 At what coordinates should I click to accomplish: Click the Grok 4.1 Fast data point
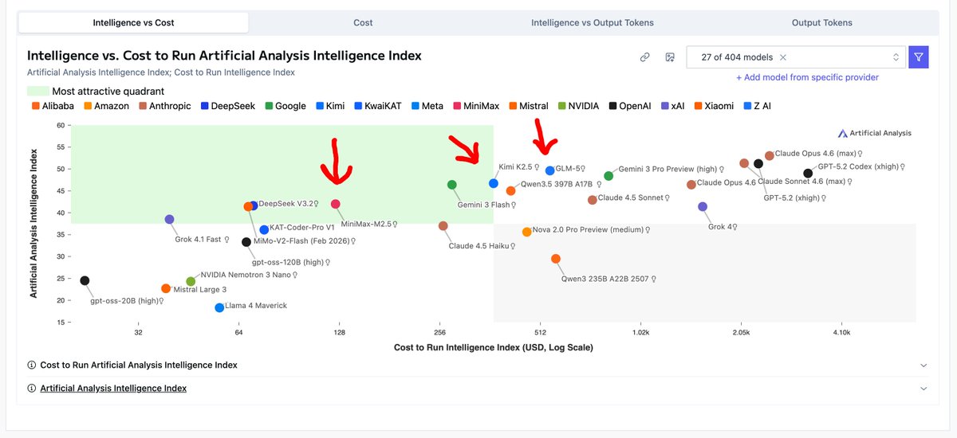tap(169, 219)
